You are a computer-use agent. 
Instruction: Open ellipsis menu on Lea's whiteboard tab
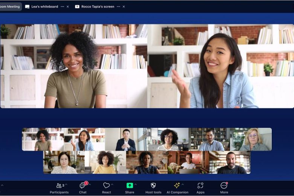tap(63, 6)
